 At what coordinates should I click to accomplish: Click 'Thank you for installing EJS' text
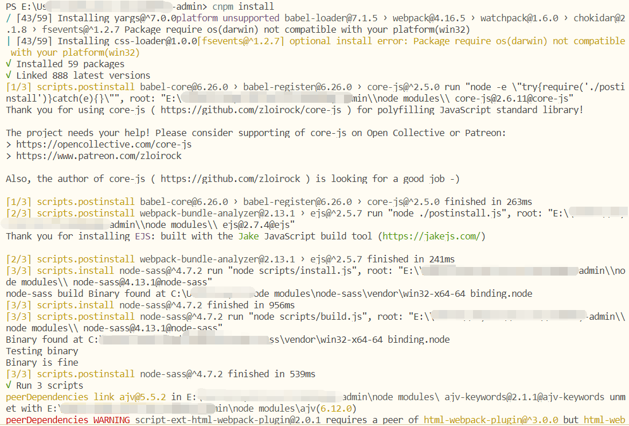(x=78, y=236)
